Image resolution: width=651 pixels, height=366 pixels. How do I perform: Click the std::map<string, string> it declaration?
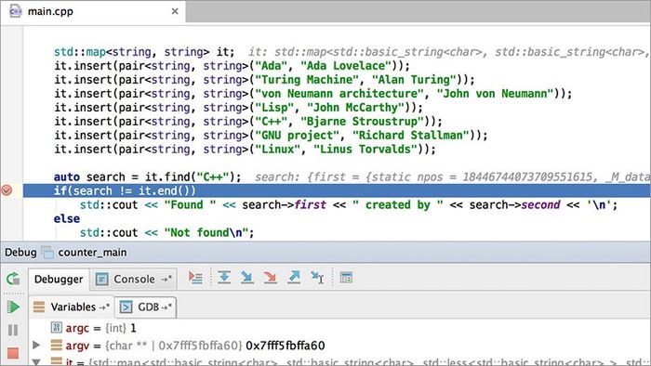point(144,52)
